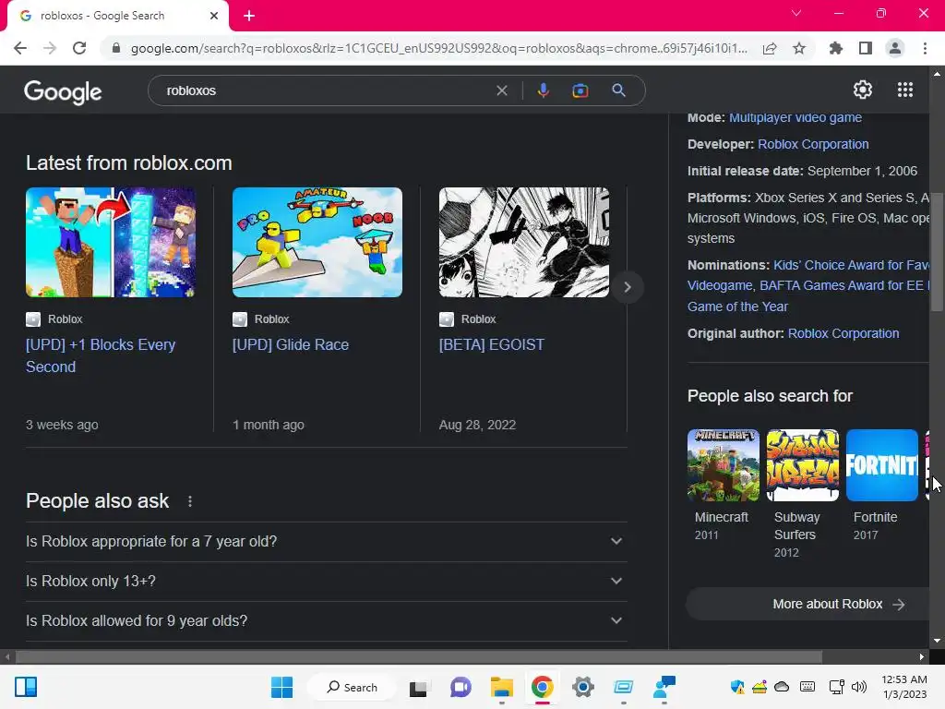Open the tab search dropdown arrow
Viewport: 945px width, 709px height.
tap(796, 13)
